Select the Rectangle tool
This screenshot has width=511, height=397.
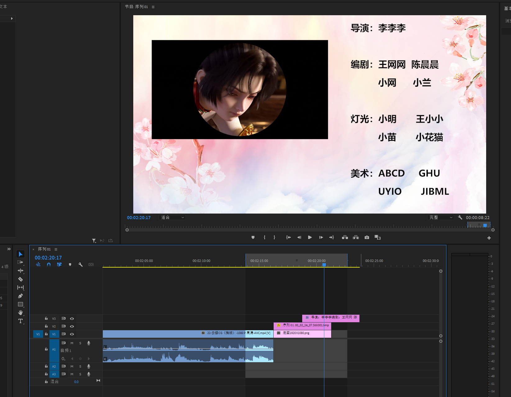(x=21, y=304)
